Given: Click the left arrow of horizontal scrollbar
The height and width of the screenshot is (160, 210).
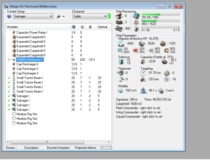Looking at the screenshot, I should pos(8,142).
